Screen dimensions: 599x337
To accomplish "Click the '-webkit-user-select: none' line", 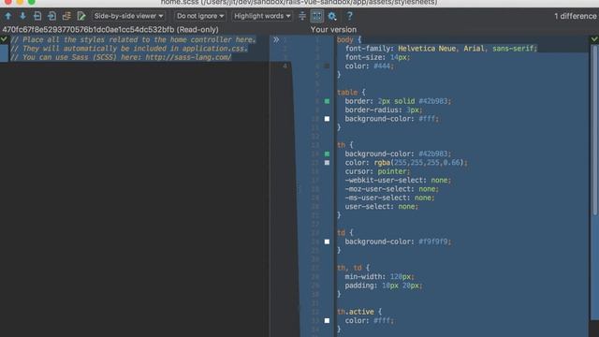I will [x=398, y=181].
